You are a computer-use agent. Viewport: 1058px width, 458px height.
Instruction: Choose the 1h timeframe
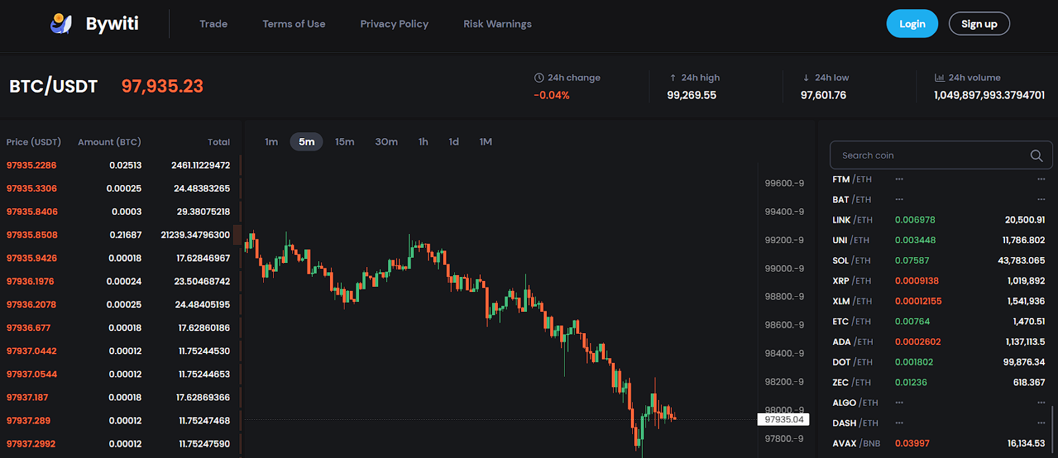423,142
